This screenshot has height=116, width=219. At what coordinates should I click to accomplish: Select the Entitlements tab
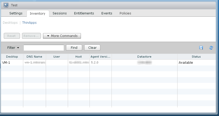click(84, 13)
